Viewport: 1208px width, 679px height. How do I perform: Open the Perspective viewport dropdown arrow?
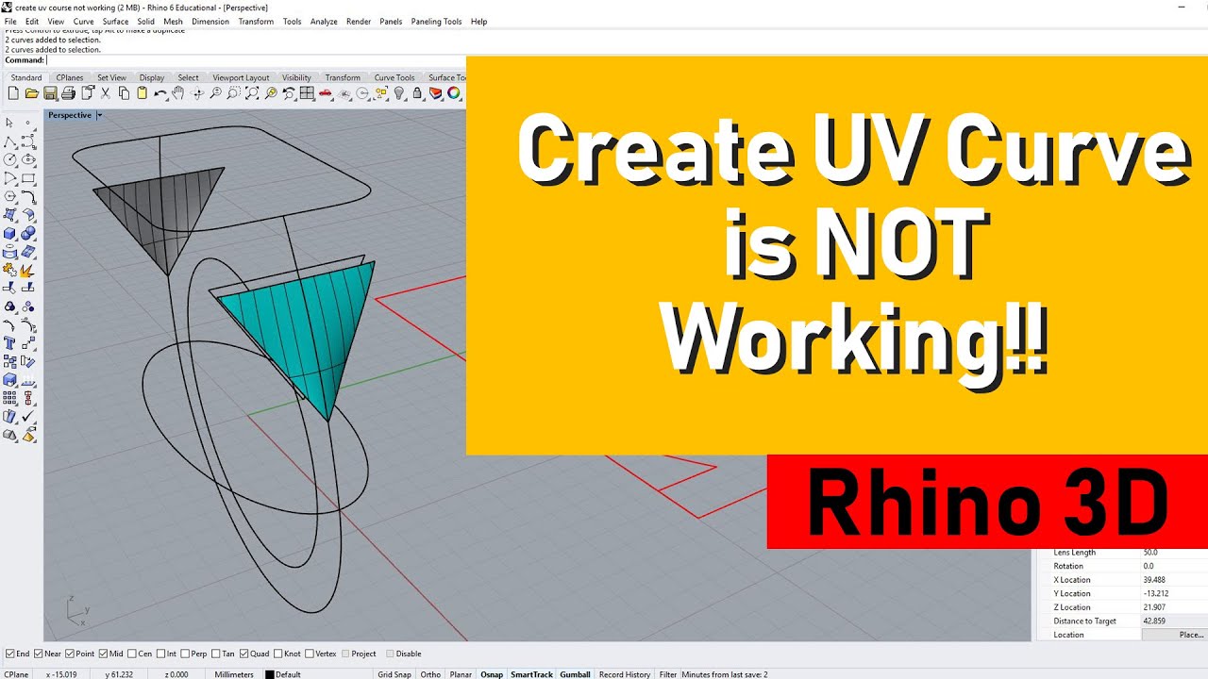point(99,115)
